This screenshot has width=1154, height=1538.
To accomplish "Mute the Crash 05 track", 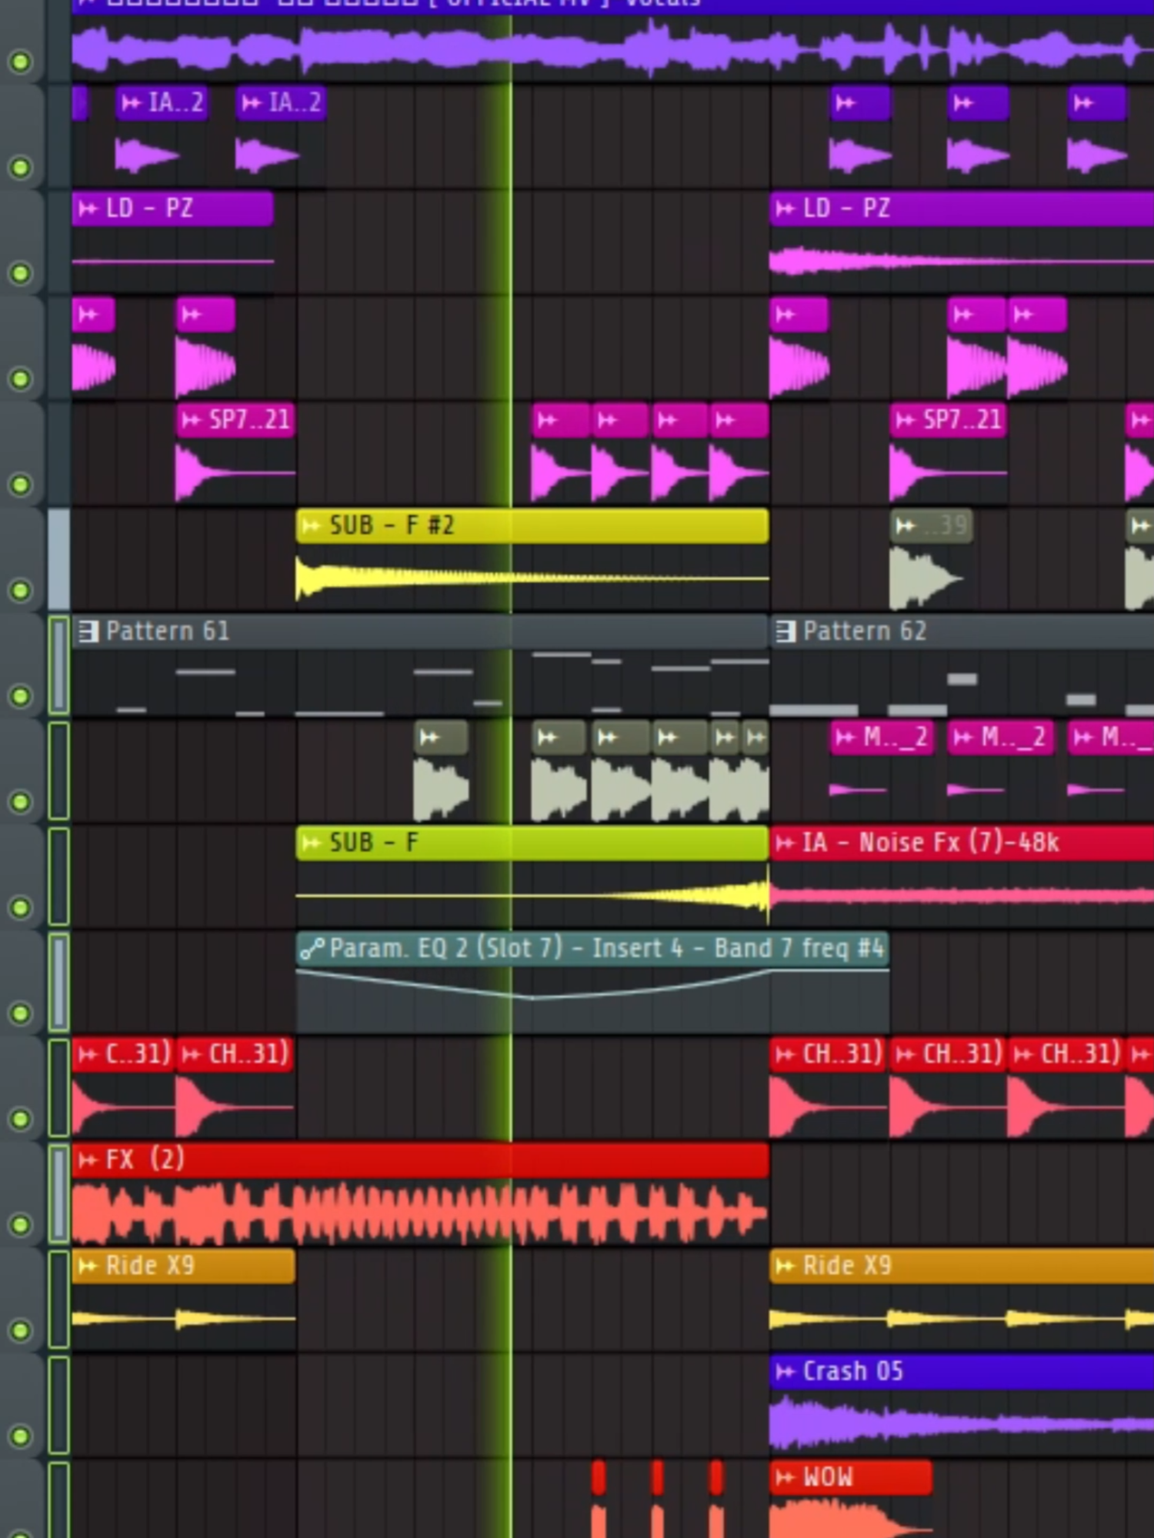I will pyautogui.click(x=21, y=1436).
